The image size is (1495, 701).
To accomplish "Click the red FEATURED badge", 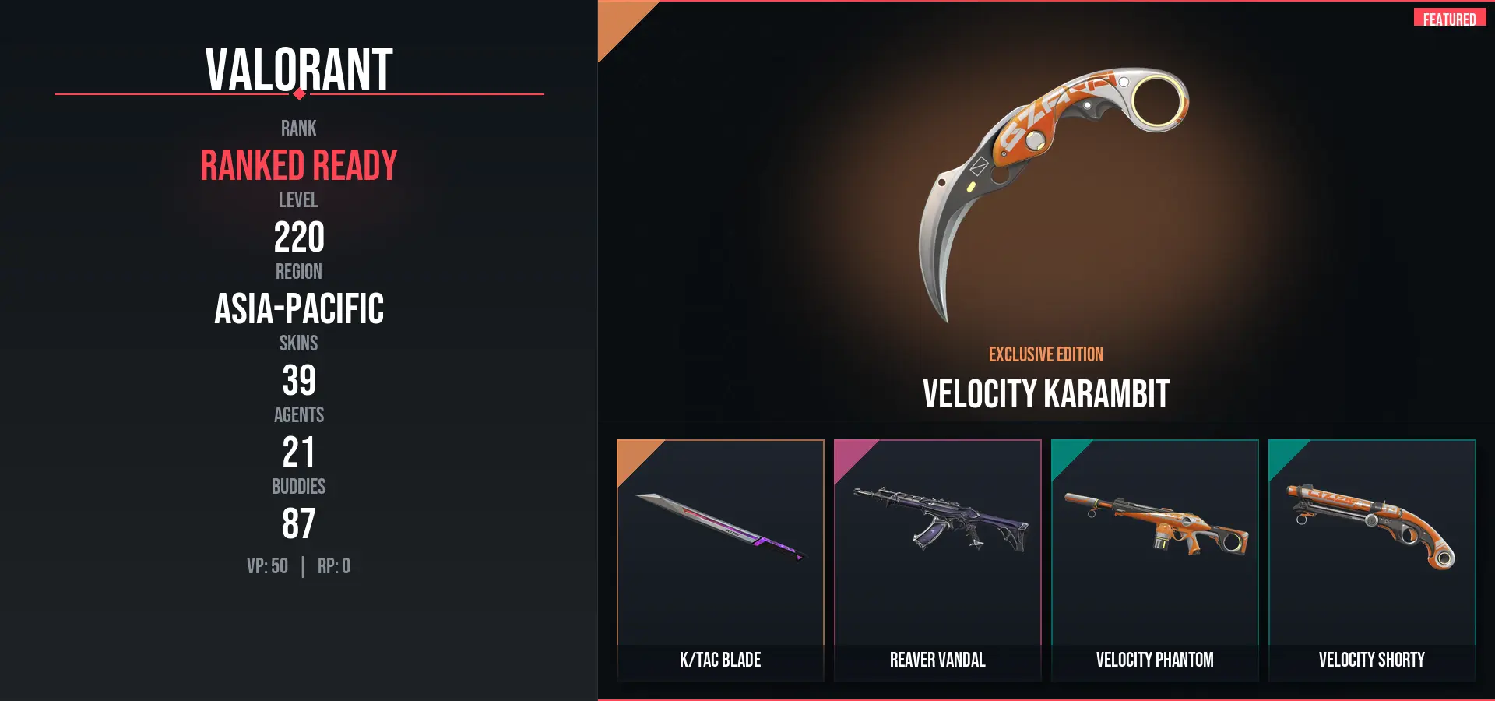I will pyautogui.click(x=1450, y=18).
